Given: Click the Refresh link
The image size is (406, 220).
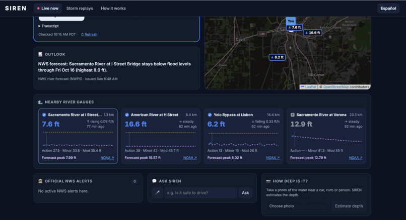Looking at the screenshot, I should tap(89, 34).
